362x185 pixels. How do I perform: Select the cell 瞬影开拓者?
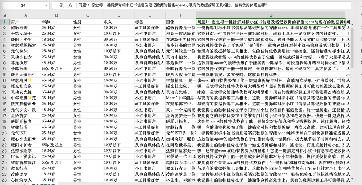pos(26,121)
